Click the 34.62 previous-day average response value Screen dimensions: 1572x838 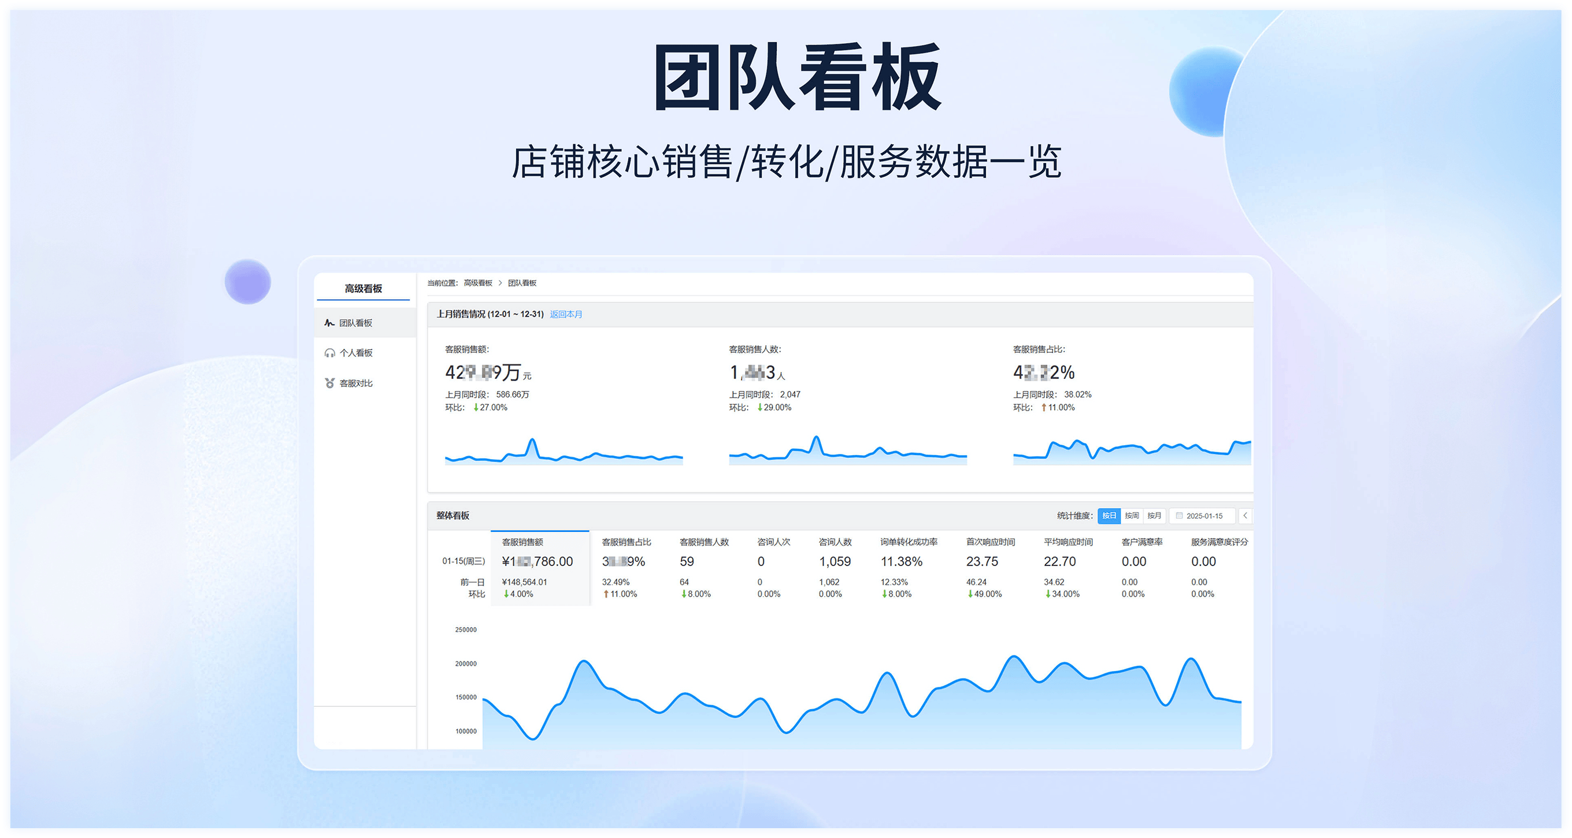pyautogui.click(x=1054, y=583)
